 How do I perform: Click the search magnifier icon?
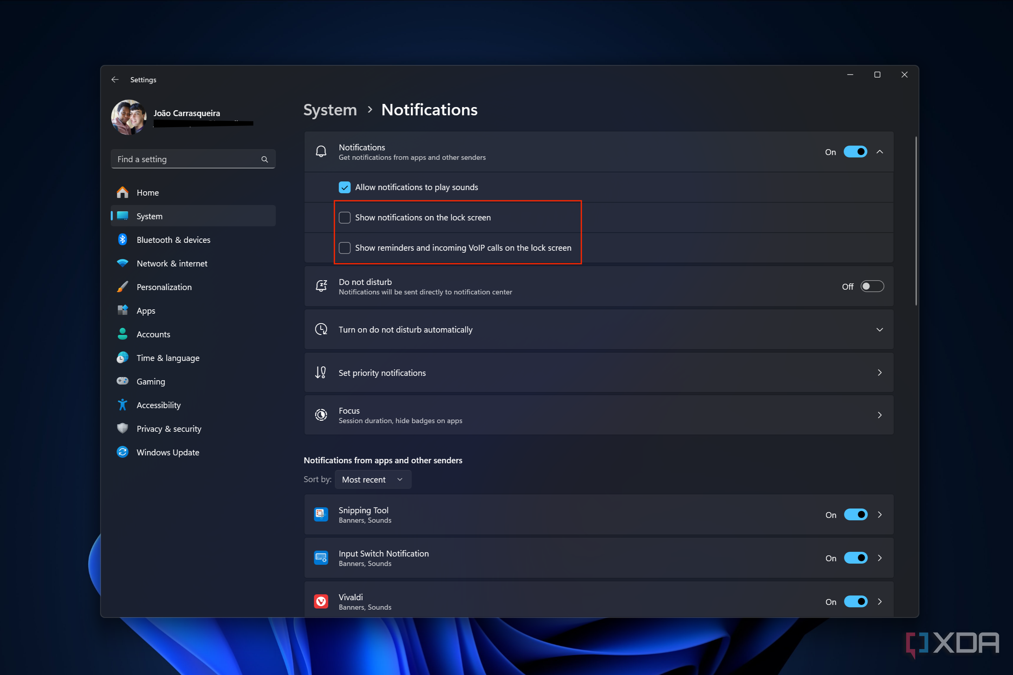[264, 159]
